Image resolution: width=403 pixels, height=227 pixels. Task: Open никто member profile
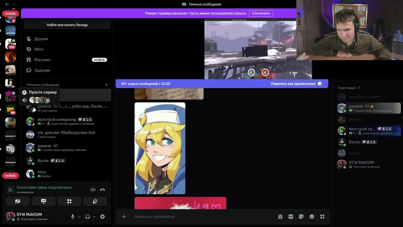368,153
